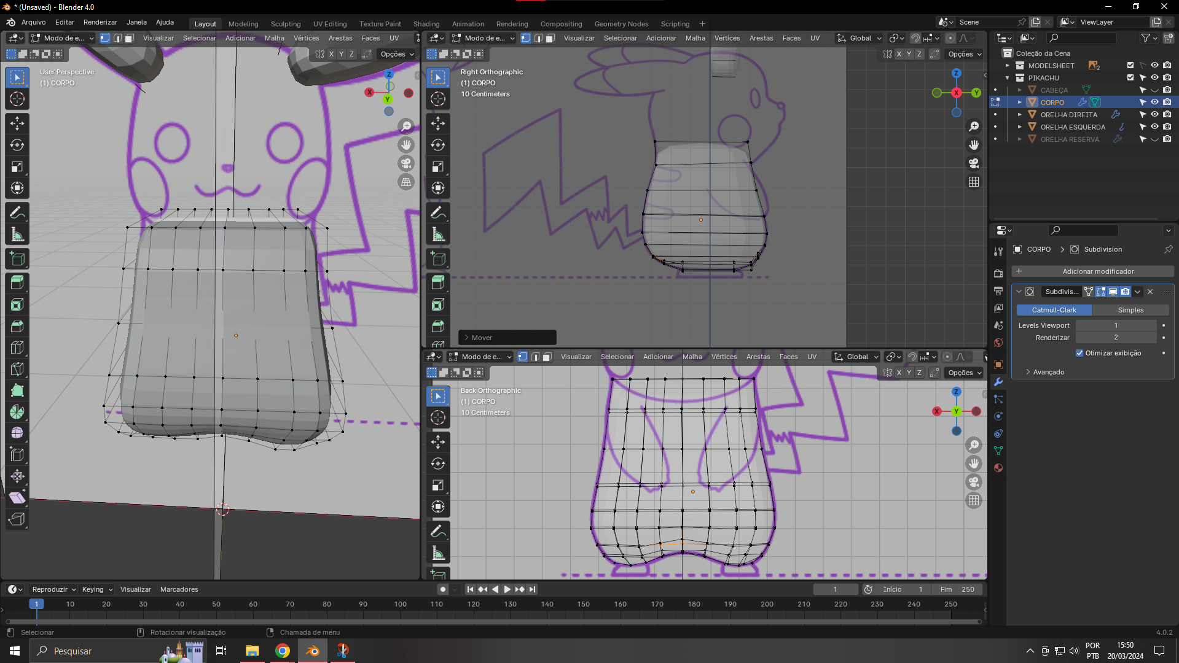Viewport: 1179px width, 663px height.
Task: Open the Global transform orientation dropdown in top-right viewport
Action: (x=860, y=38)
